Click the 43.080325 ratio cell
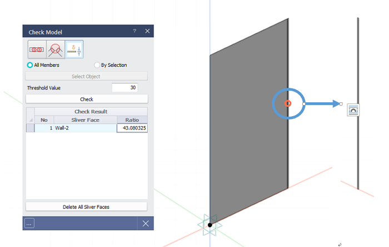 coord(132,128)
